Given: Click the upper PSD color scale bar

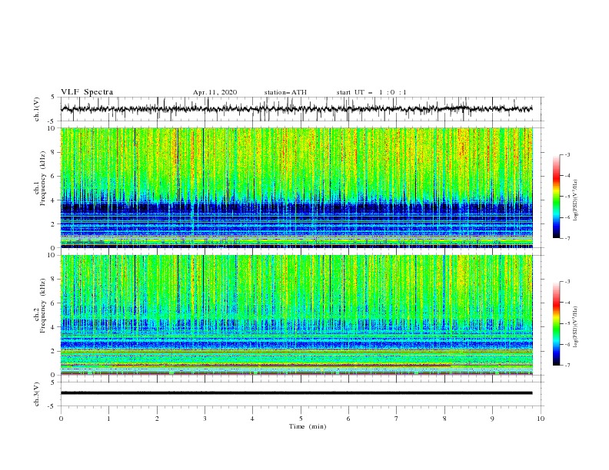Looking at the screenshot, I should click(556, 197).
